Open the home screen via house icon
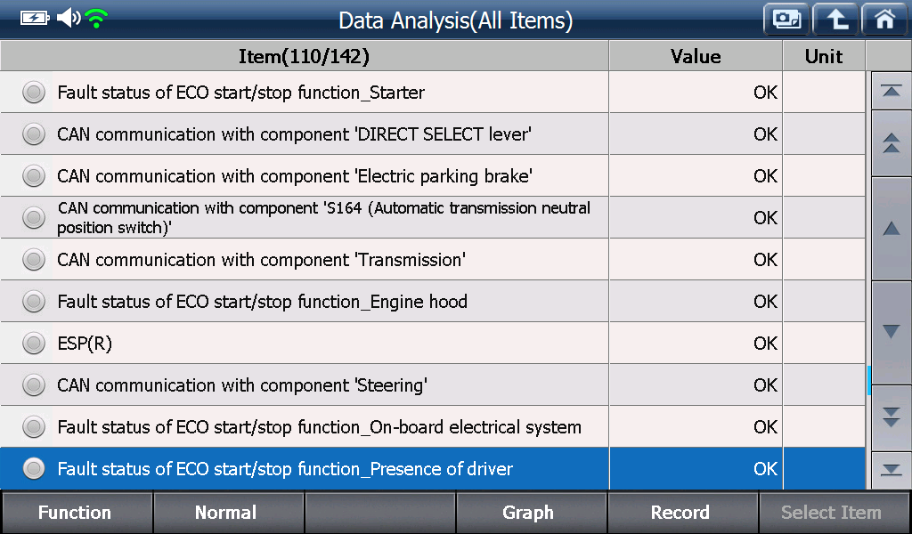 pyautogui.click(x=884, y=20)
